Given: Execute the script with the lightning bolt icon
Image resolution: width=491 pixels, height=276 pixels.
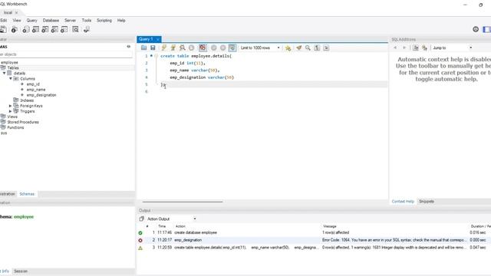Looking at the screenshot, I should tap(163, 48).
